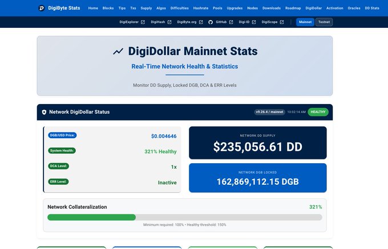
Task: Open the DigiDollar nav link
Action: pos(313,8)
